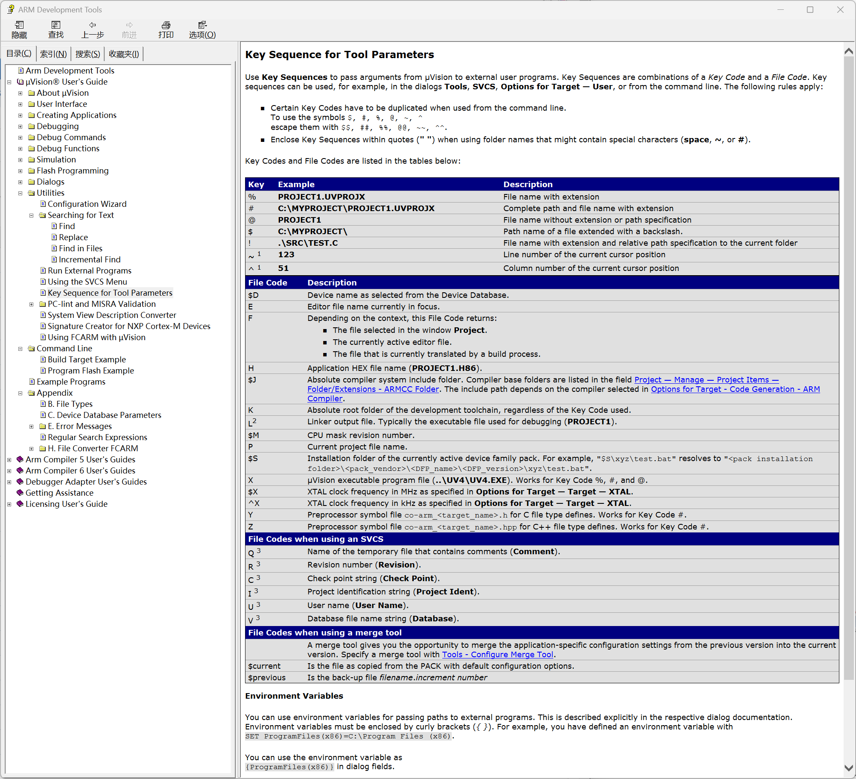Expand the Debug Functions tree node
The width and height of the screenshot is (856, 779).
tap(20, 149)
